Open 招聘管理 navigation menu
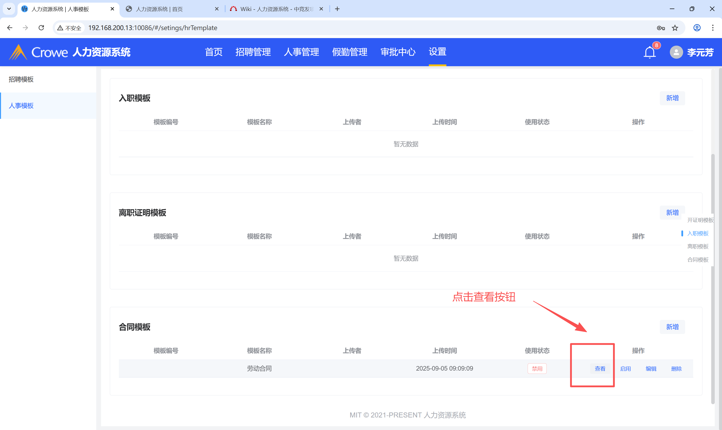This screenshot has width=722, height=430. (x=253, y=52)
